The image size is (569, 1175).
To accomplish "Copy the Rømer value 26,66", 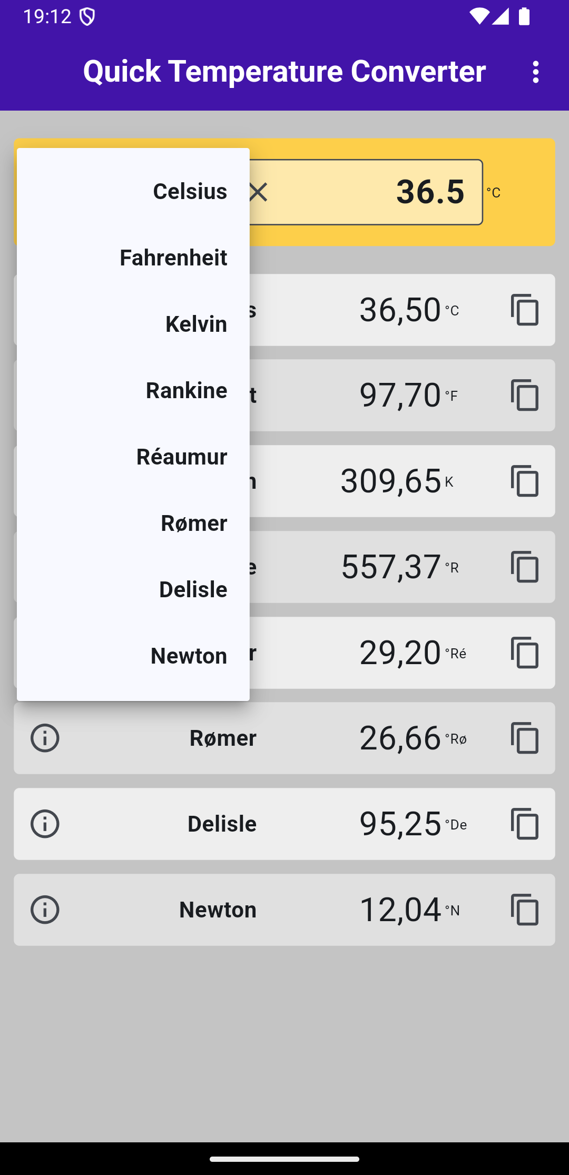I will pos(524,738).
